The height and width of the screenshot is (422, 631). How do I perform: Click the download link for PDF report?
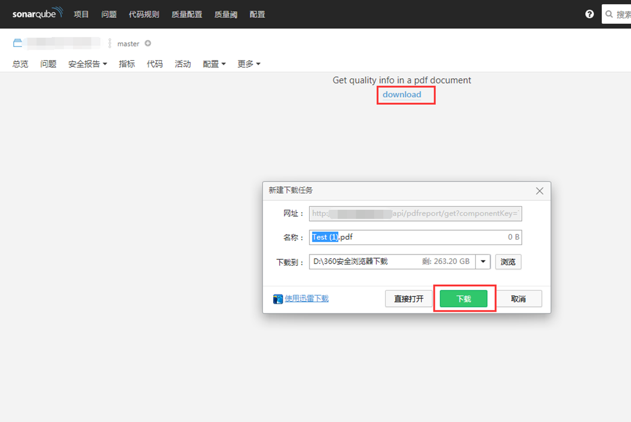[402, 95]
